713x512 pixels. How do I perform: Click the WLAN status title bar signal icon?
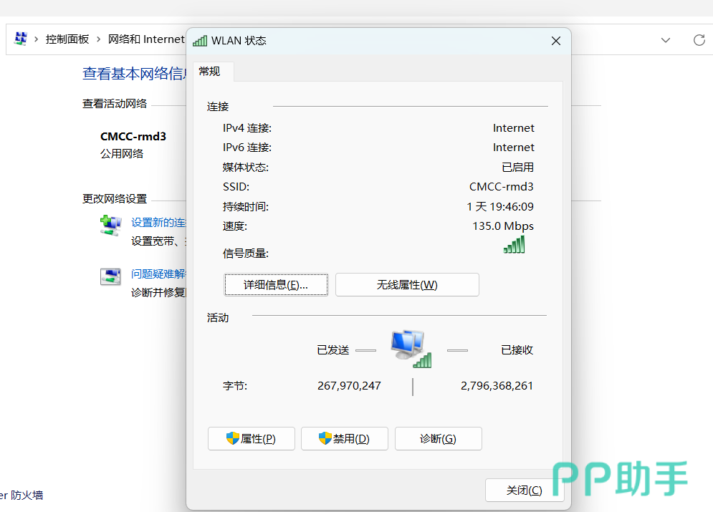tap(200, 41)
